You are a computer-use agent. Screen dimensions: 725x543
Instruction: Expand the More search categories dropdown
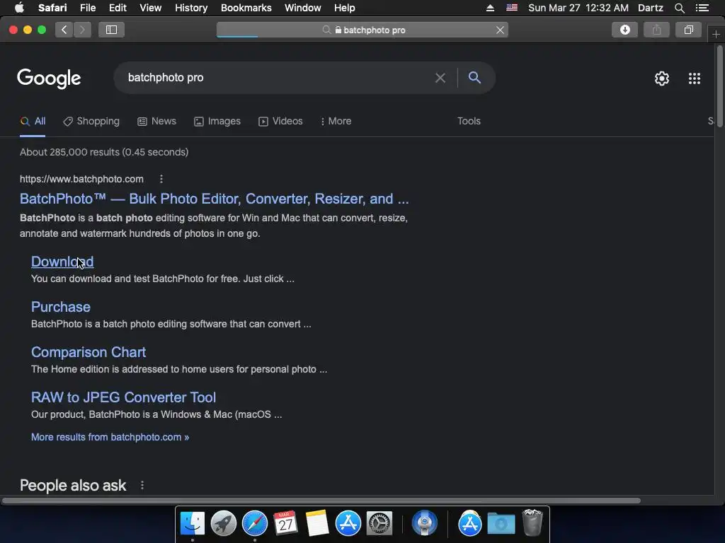pyautogui.click(x=336, y=121)
